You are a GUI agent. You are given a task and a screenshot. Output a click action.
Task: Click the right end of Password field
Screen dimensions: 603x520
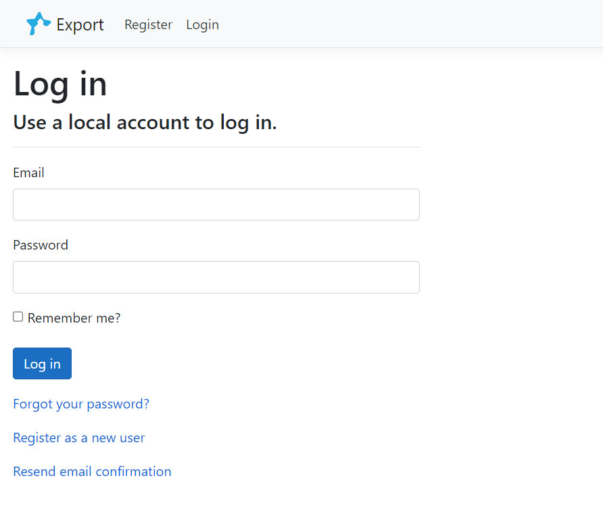406,277
